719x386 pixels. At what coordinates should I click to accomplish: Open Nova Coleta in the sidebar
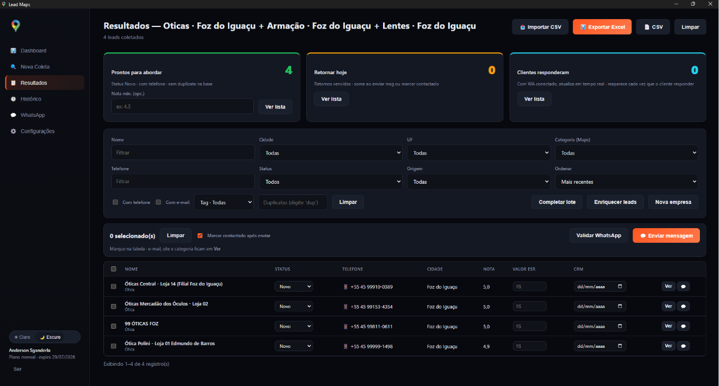(x=45, y=67)
